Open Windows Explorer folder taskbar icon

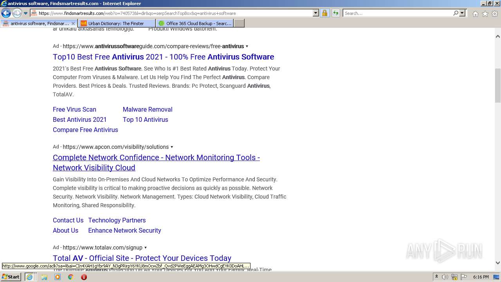click(44, 277)
